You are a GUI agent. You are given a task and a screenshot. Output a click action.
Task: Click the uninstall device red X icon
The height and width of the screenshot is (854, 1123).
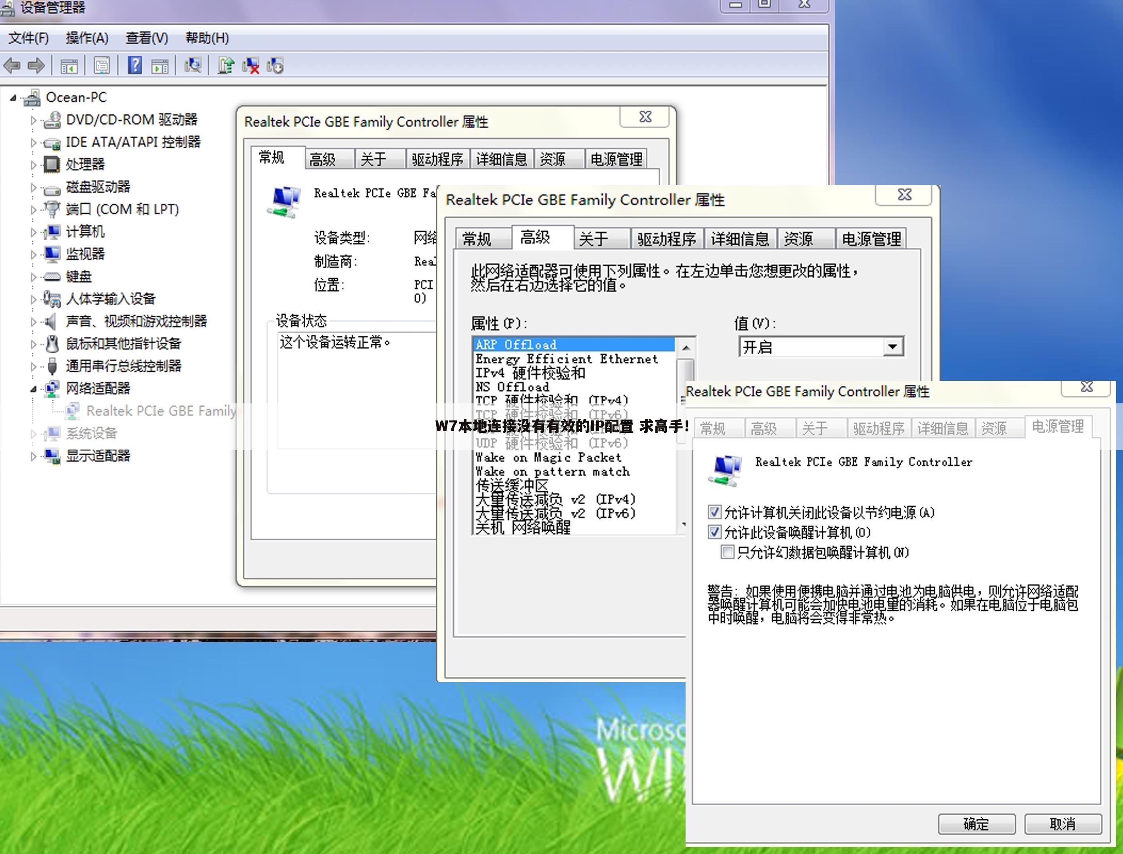250,66
